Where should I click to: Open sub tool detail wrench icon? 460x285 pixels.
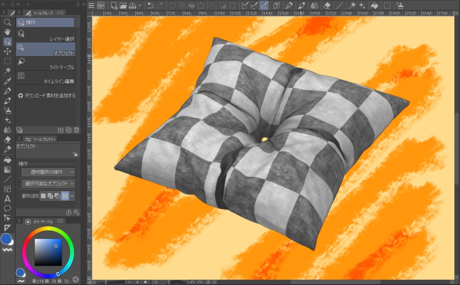click(x=76, y=212)
